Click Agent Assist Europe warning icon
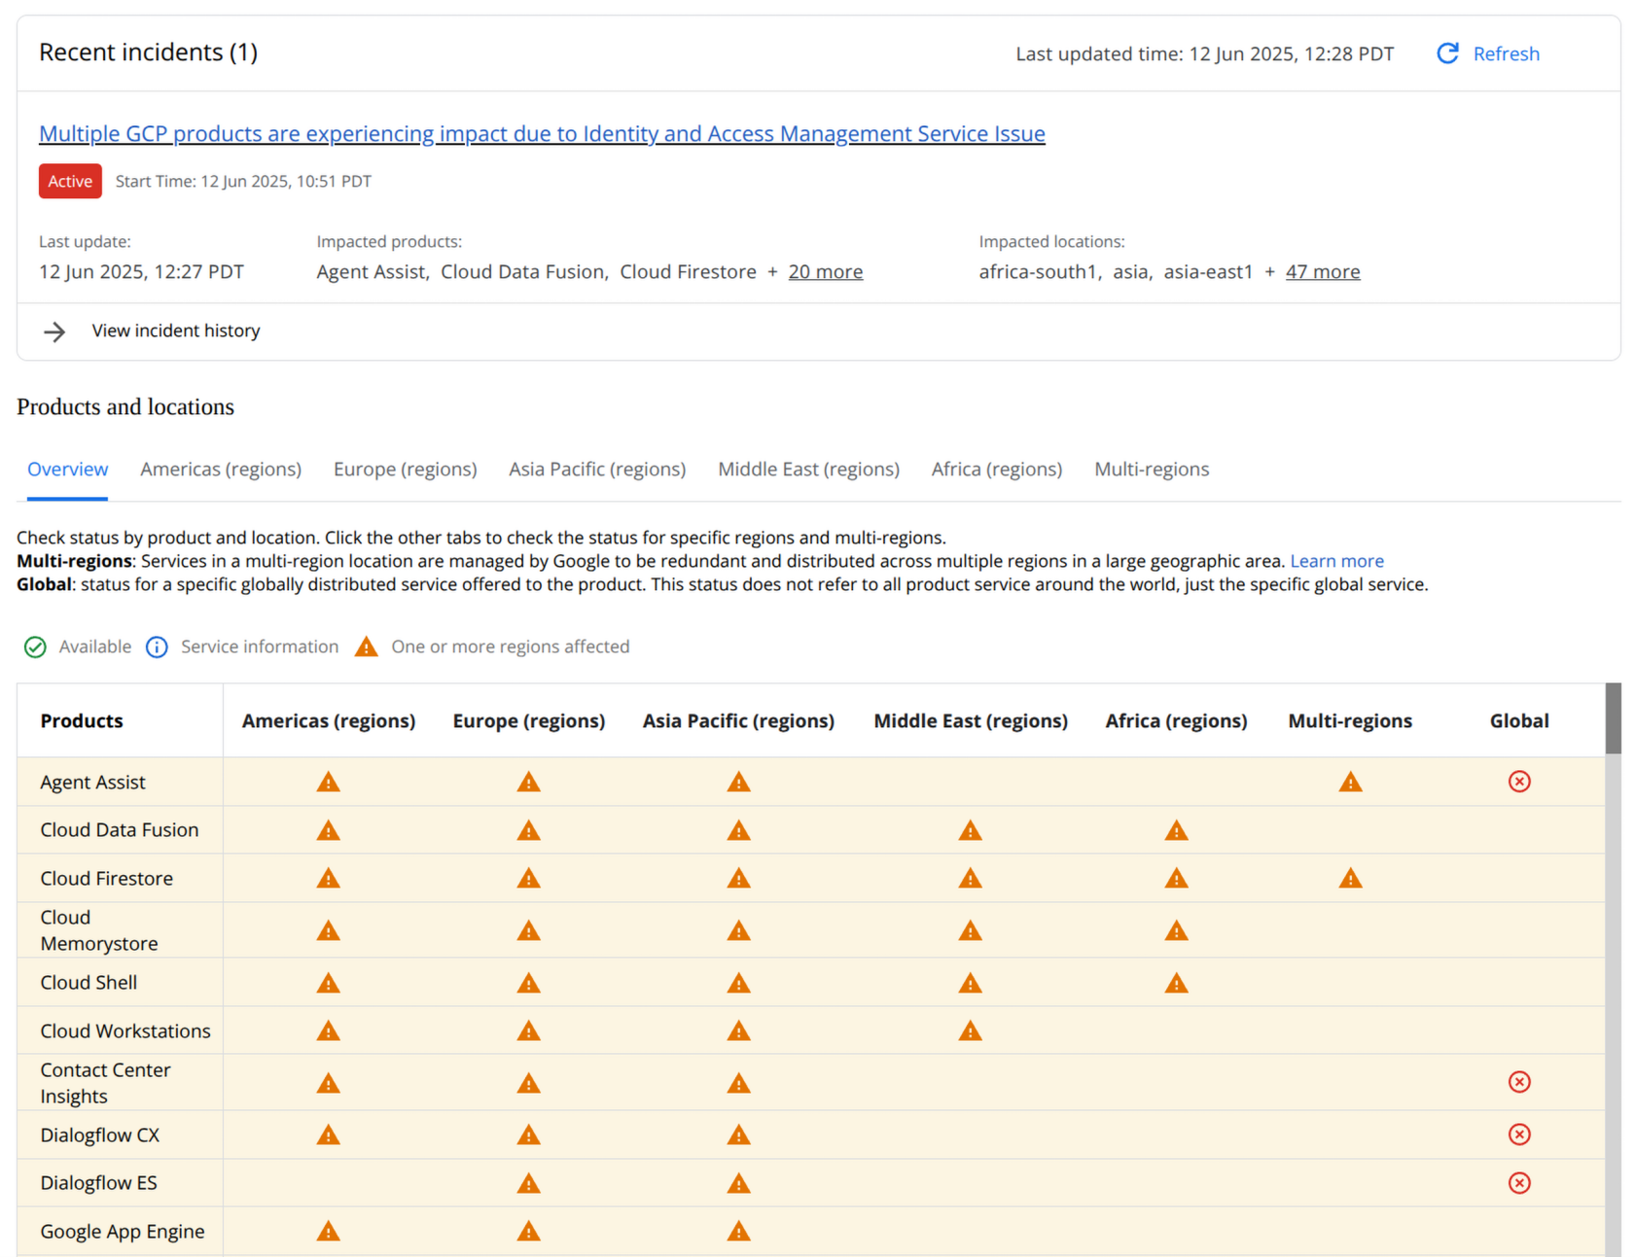 tap(528, 782)
